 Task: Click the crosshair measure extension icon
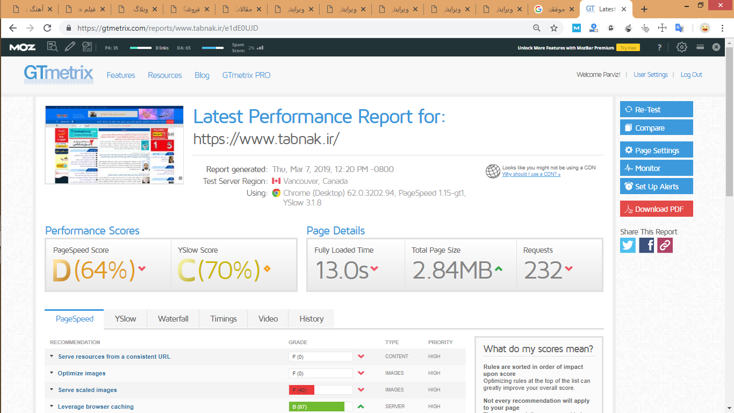pos(663,28)
